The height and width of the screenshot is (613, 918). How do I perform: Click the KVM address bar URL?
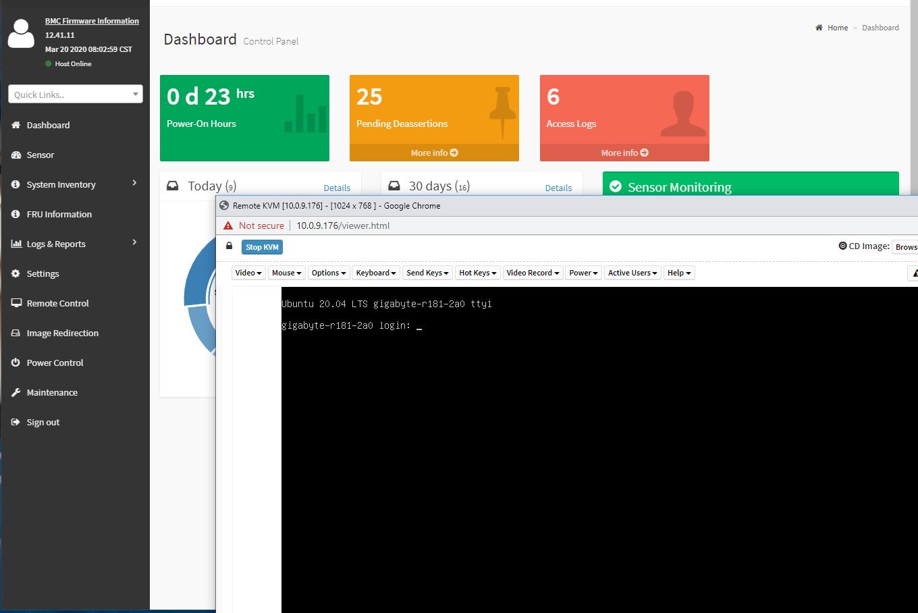[x=343, y=225]
